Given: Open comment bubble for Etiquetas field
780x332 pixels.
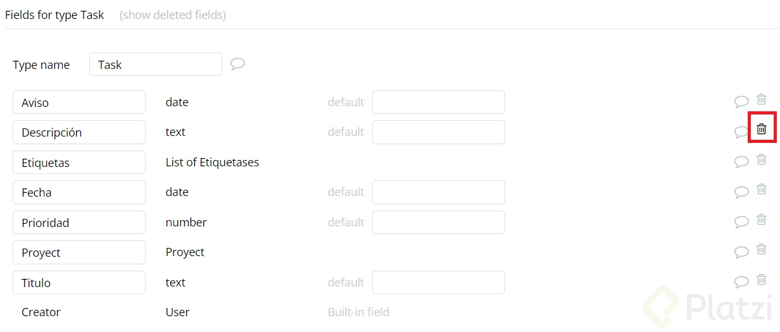Looking at the screenshot, I should point(741,162).
